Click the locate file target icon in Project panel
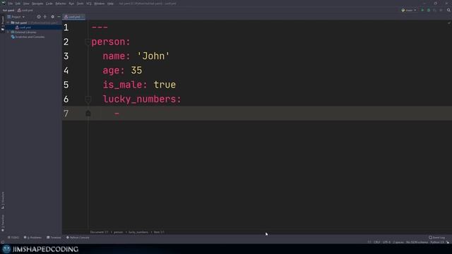This screenshot has width=452, height=254. [x=39, y=17]
